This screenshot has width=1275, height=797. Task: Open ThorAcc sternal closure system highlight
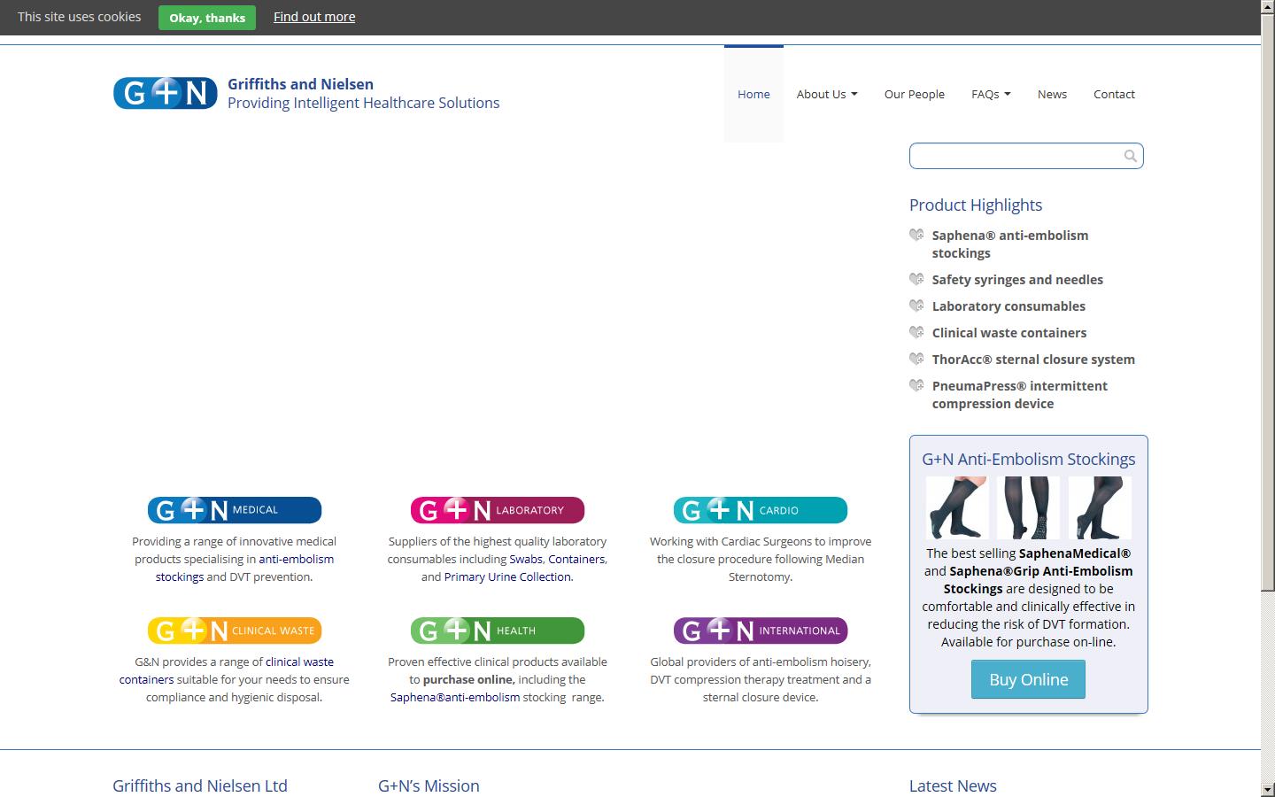tap(1033, 359)
